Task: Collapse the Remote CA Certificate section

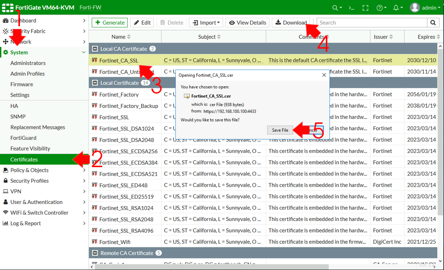Action: point(95,253)
